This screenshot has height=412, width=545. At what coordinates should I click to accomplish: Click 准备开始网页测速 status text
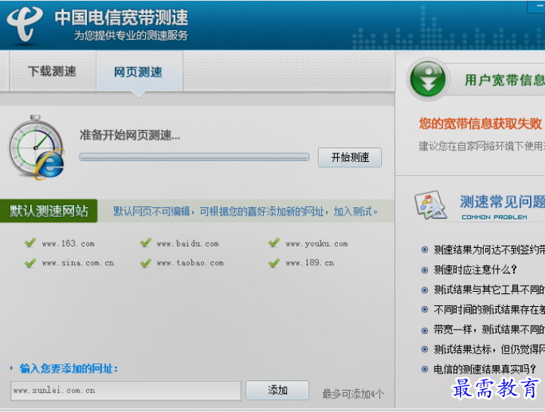[x=130, y=135]
